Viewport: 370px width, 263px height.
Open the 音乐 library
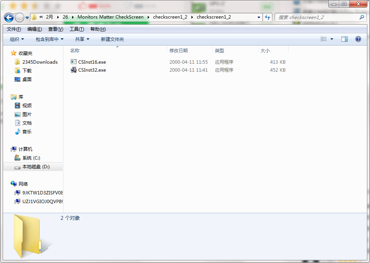pos(27,131)
